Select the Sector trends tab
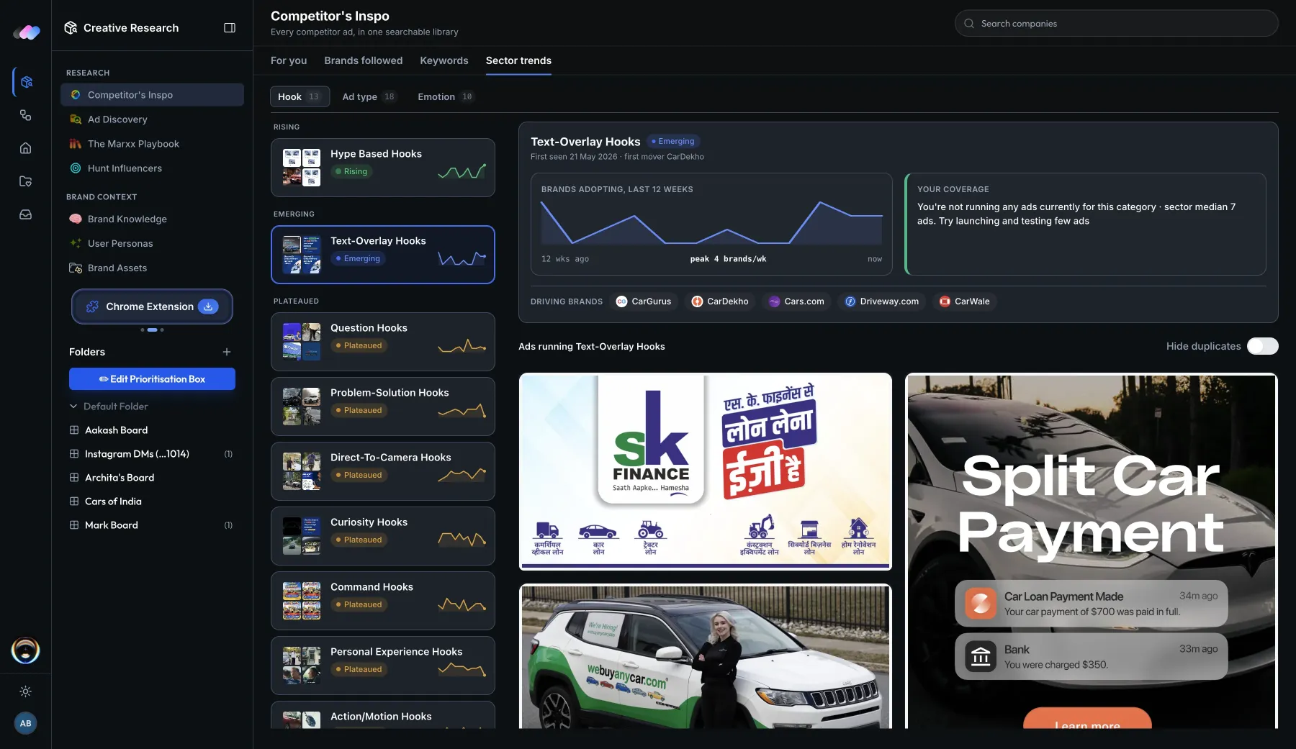 coord(518,60)
